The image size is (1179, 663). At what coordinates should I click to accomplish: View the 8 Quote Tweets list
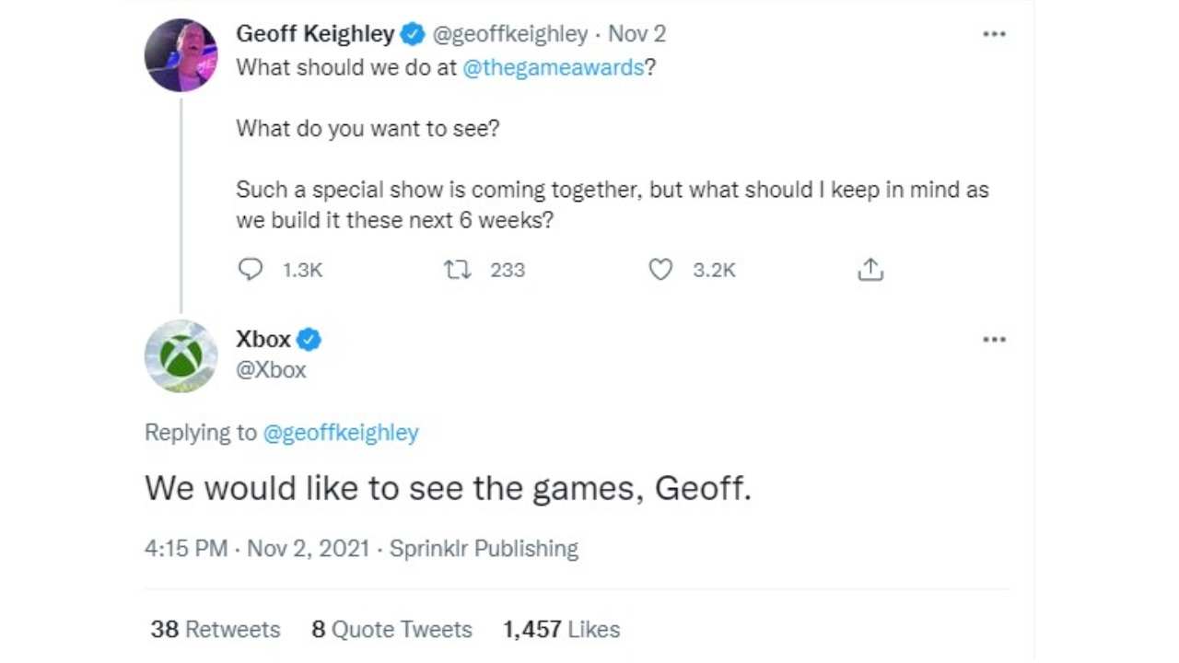coord(391,629)
